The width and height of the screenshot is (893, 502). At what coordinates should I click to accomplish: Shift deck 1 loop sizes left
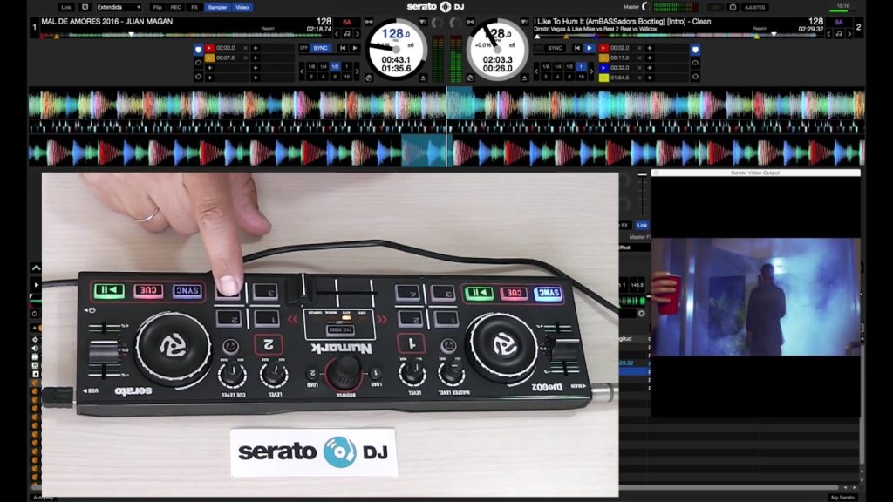pos(302,71)
